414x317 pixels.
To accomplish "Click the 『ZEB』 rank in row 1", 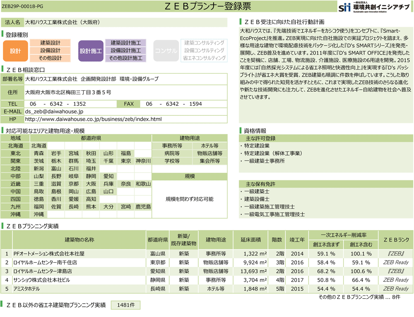I will click(x=396, y=254).
